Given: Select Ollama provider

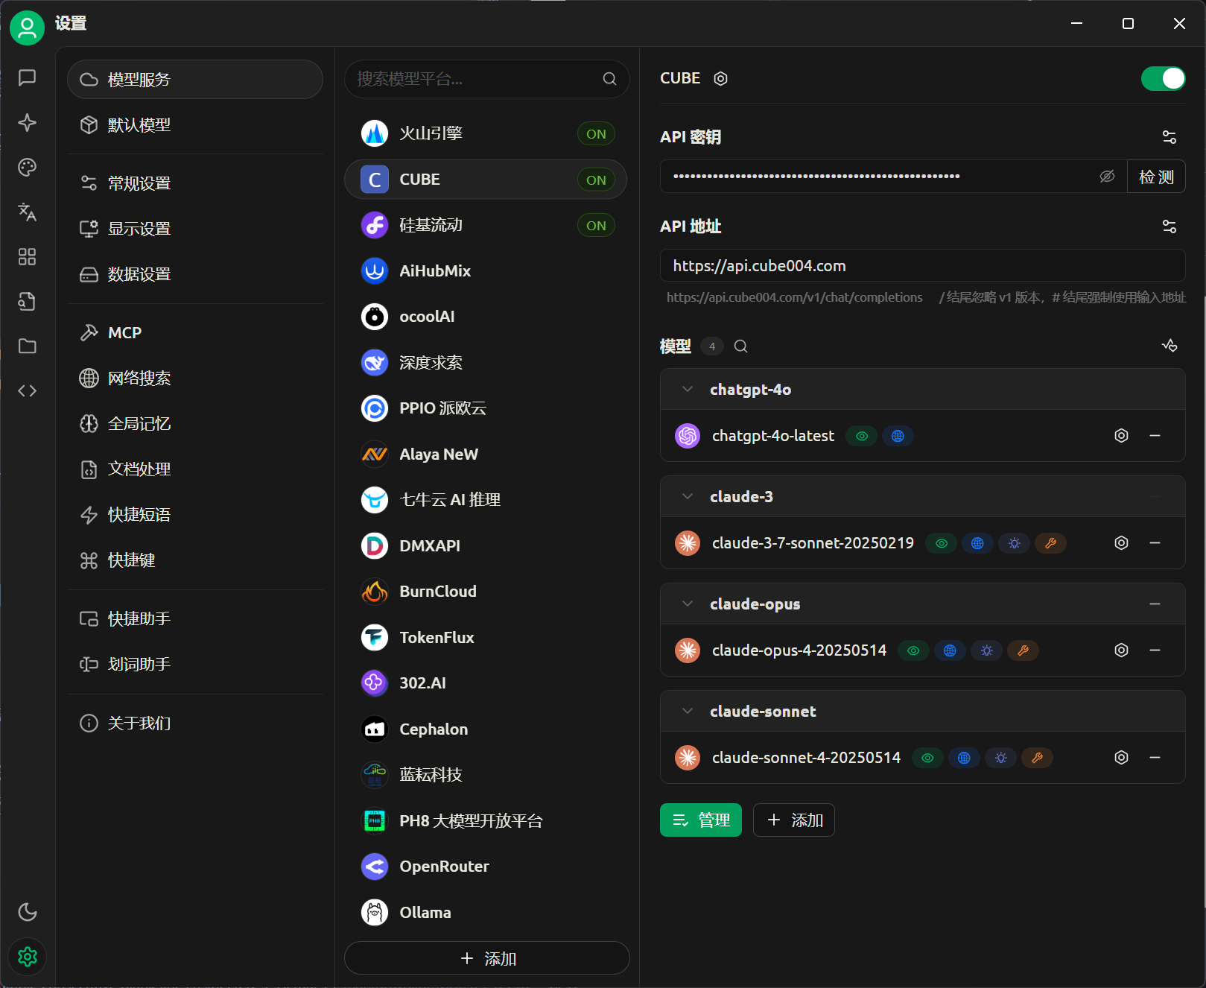Looking at the screenshot, I should [x=486, y=913].
